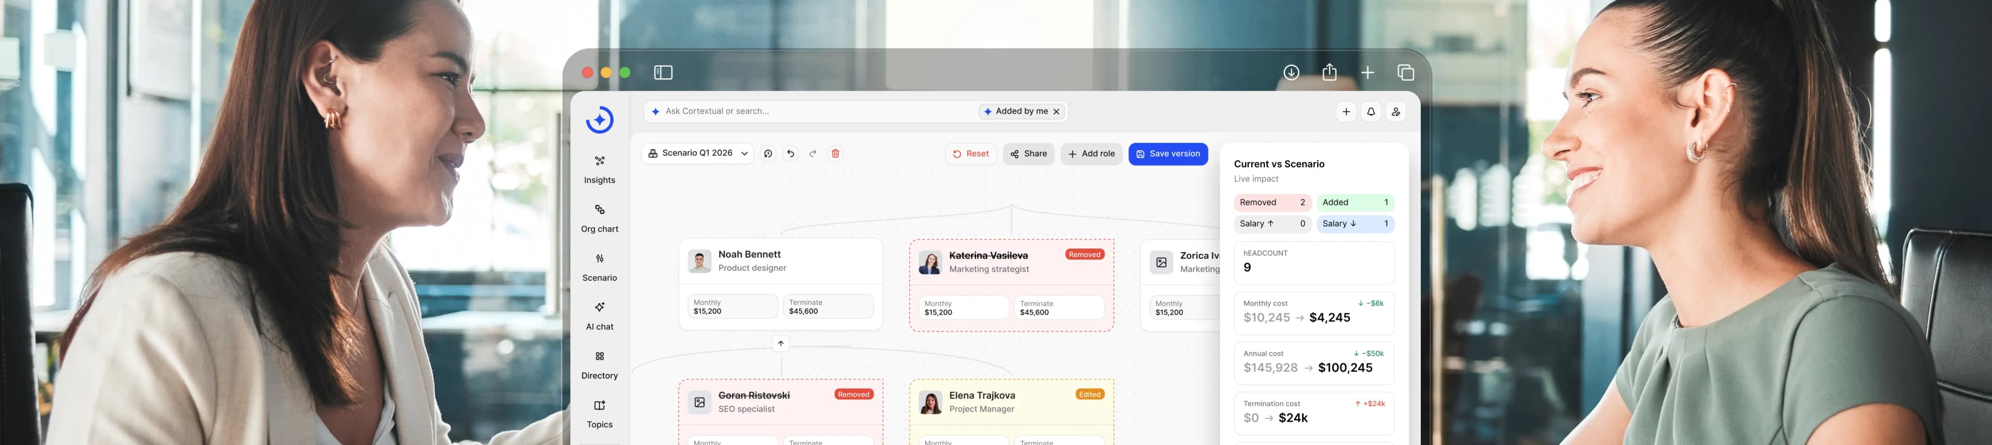The width and height of the screenshot is (1992, 445).
Task: Select Elena Trajkova's avatar photo
Action: pyautogui.click(x=930, y=402)
